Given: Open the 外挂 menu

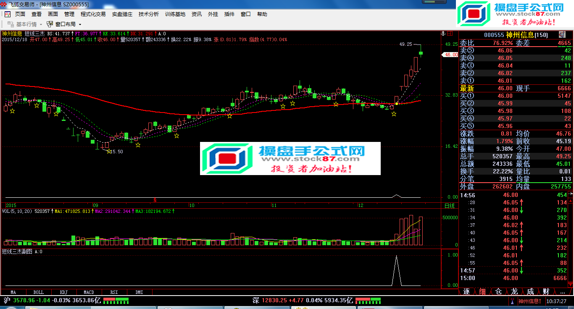Looking at the screenshot, I should click(213, 14).
